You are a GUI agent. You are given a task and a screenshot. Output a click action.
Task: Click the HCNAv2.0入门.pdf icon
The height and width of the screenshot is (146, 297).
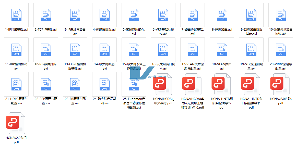point(16,123)
